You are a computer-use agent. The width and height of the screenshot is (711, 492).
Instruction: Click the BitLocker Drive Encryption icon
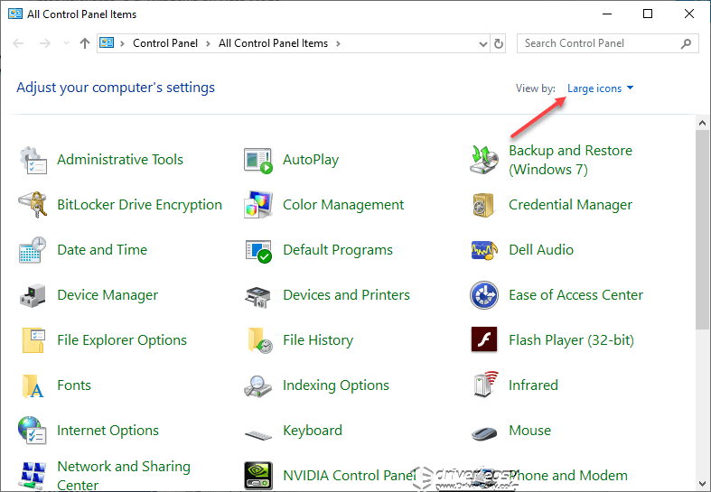pyautogui.click(x=33, y=205)
